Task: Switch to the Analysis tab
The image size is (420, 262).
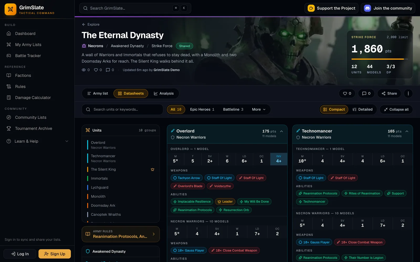Action: (x=164, y=94)
